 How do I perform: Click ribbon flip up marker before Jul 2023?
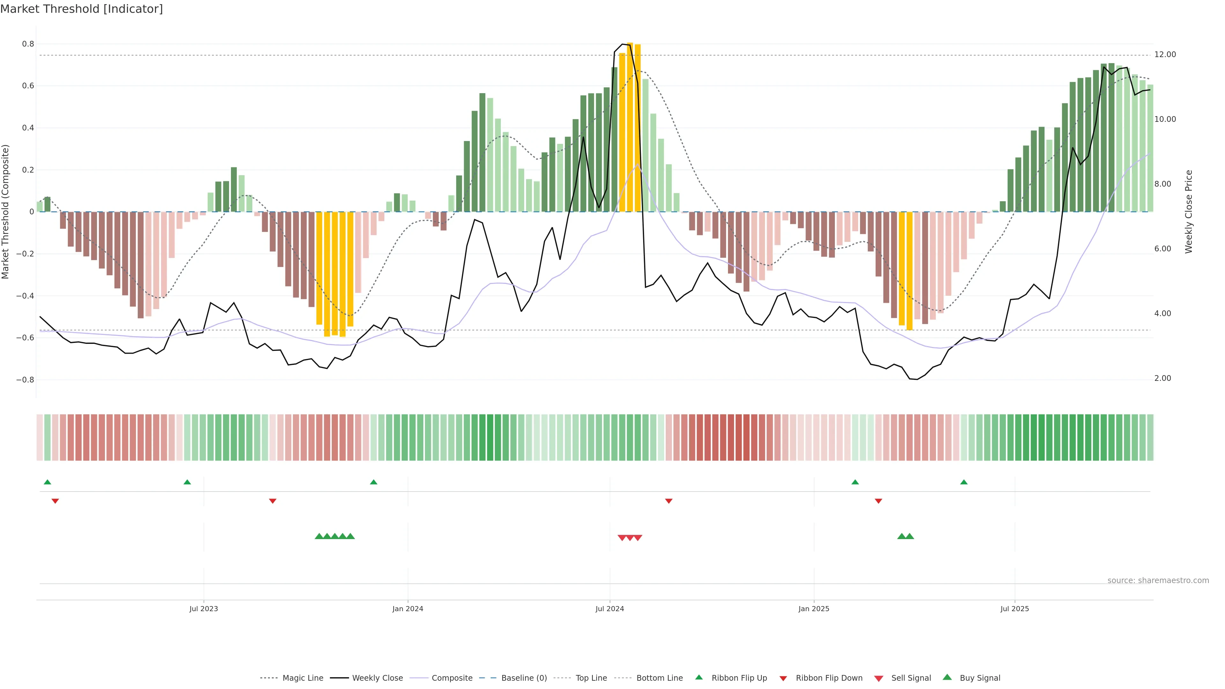[187, 482]
